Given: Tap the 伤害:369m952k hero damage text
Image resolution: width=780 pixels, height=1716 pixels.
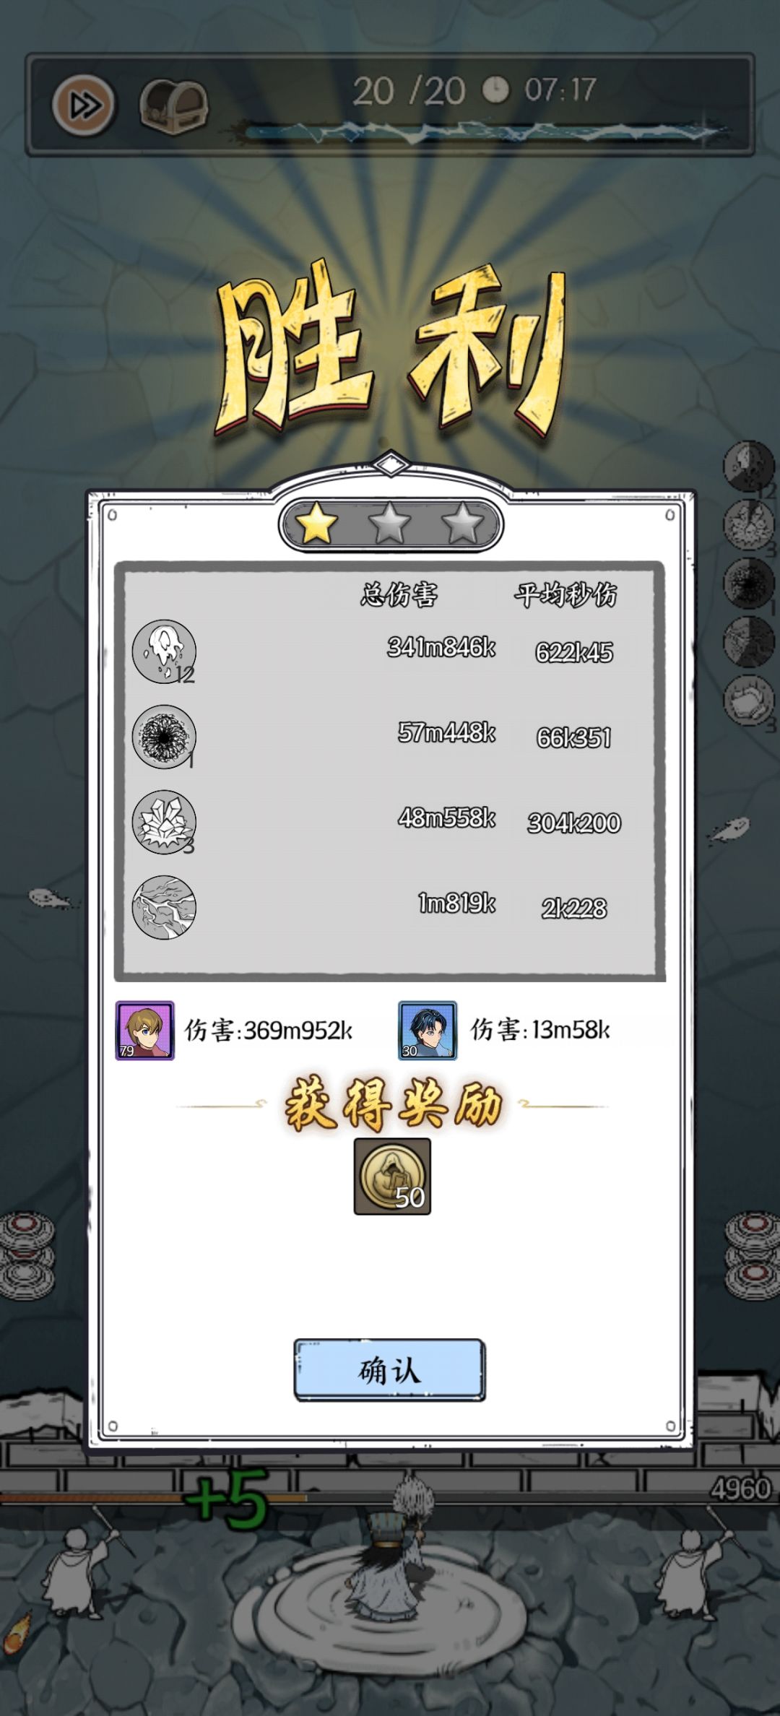Looking at the screenshot, I should point(269,1031).
